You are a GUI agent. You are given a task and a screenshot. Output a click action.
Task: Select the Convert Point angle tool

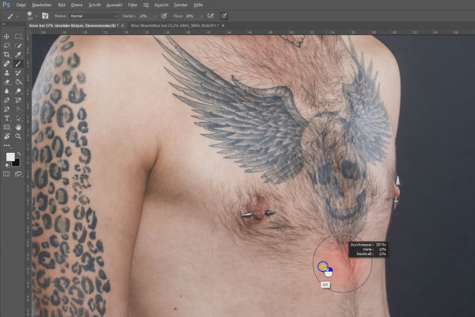pyautogui.click(x=18, y=109)
